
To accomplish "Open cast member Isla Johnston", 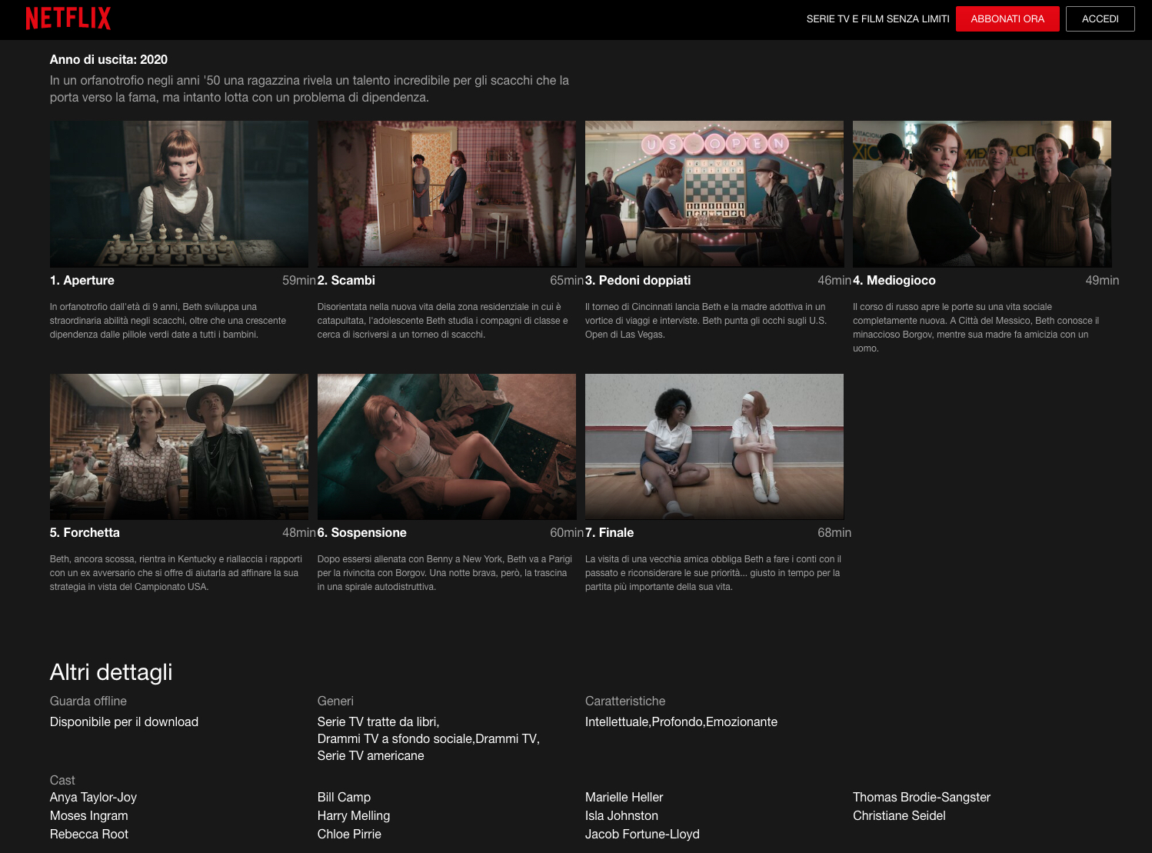I will click(621, 816).
